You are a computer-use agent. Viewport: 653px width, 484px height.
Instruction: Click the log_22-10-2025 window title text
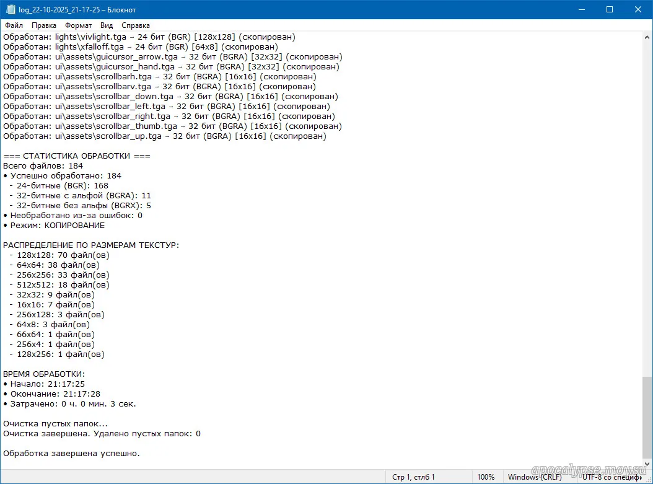pos(77,10)
